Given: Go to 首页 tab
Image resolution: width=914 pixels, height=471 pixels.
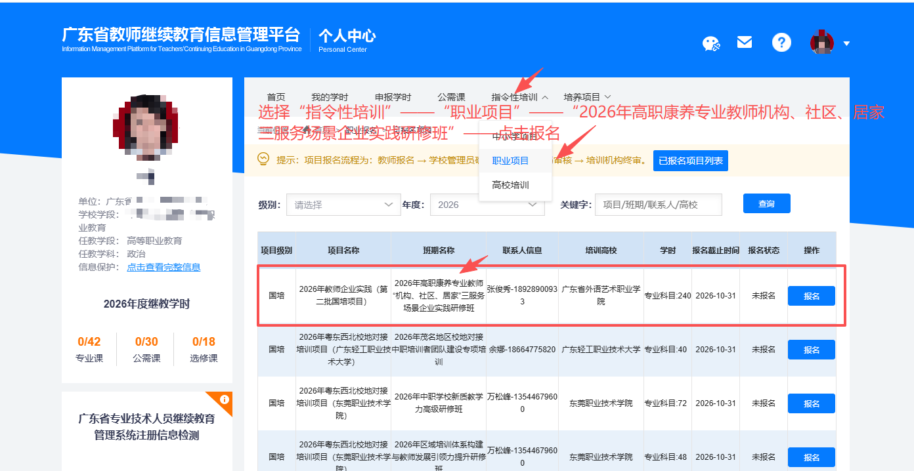Looking at the screenshot, I should click(276, 97).
